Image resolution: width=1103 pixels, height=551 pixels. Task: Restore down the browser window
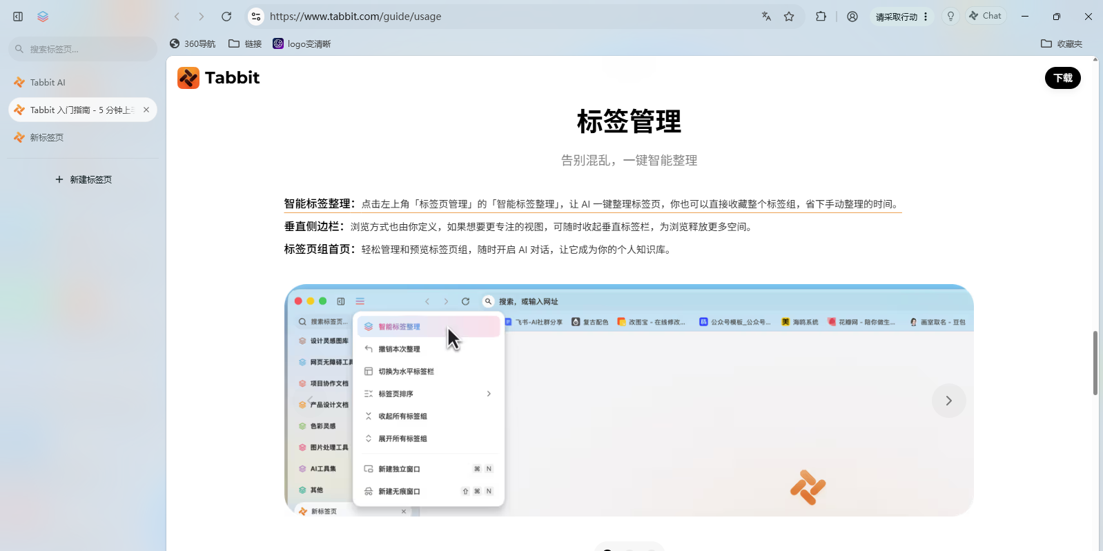click(1057, 17)
